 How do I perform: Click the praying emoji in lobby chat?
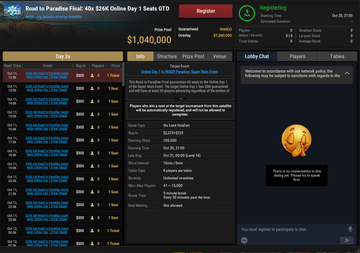tap(297, 141)
